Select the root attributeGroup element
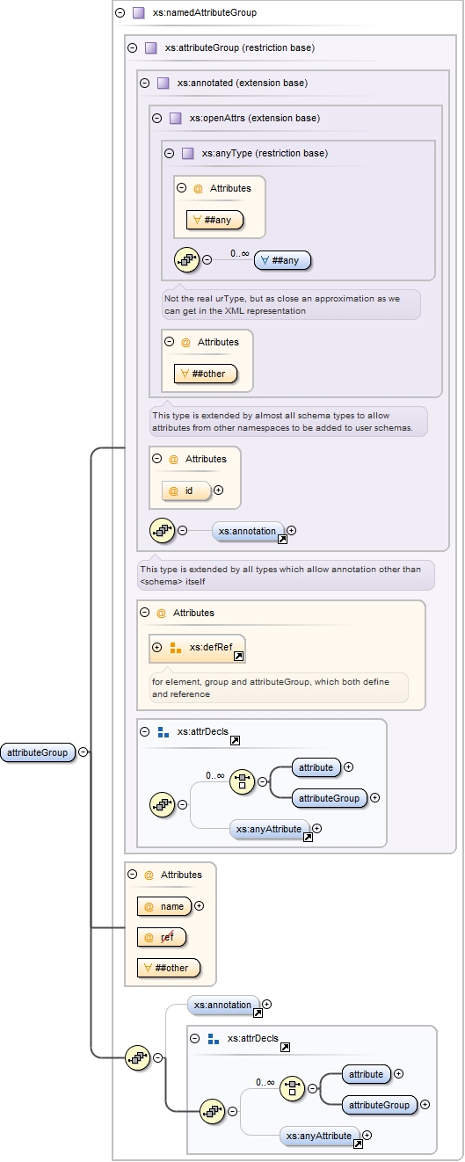The width and height of the screenshot is (465, 1162). 38,752
